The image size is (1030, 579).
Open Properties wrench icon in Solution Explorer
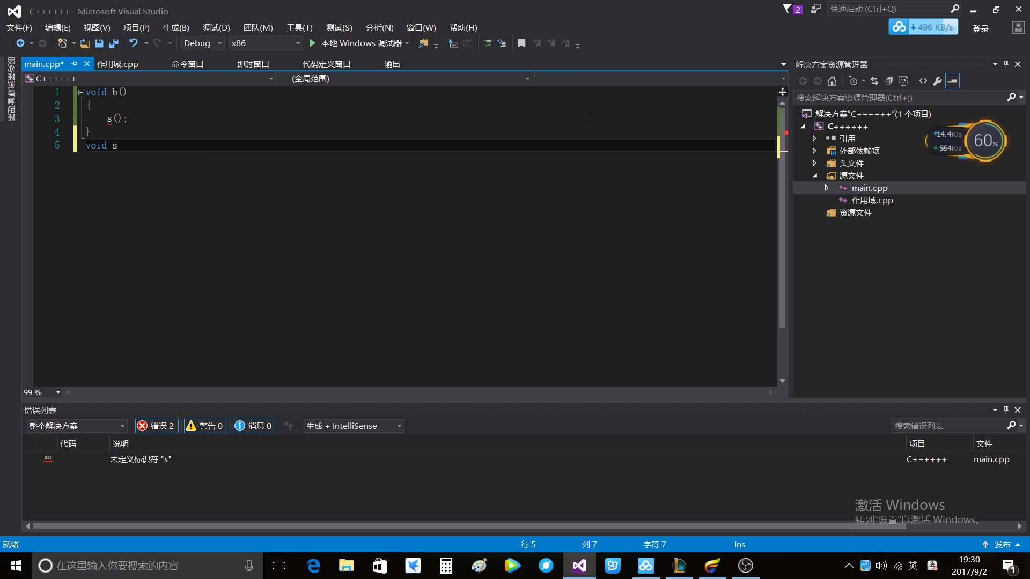click(x=937, y=81)
